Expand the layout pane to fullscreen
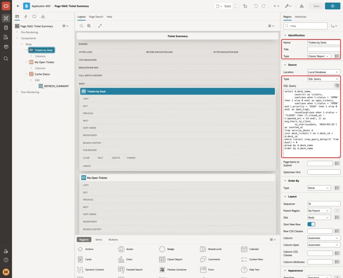Image resolution: width=343 pixels, height=278 pixels. pyautogui.click(x=100, y=26)
